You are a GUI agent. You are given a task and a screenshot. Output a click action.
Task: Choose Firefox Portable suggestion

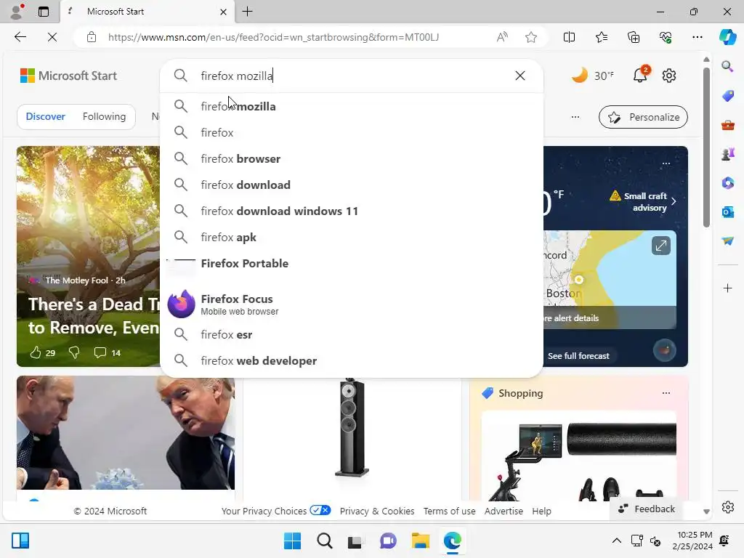[352, 264]
